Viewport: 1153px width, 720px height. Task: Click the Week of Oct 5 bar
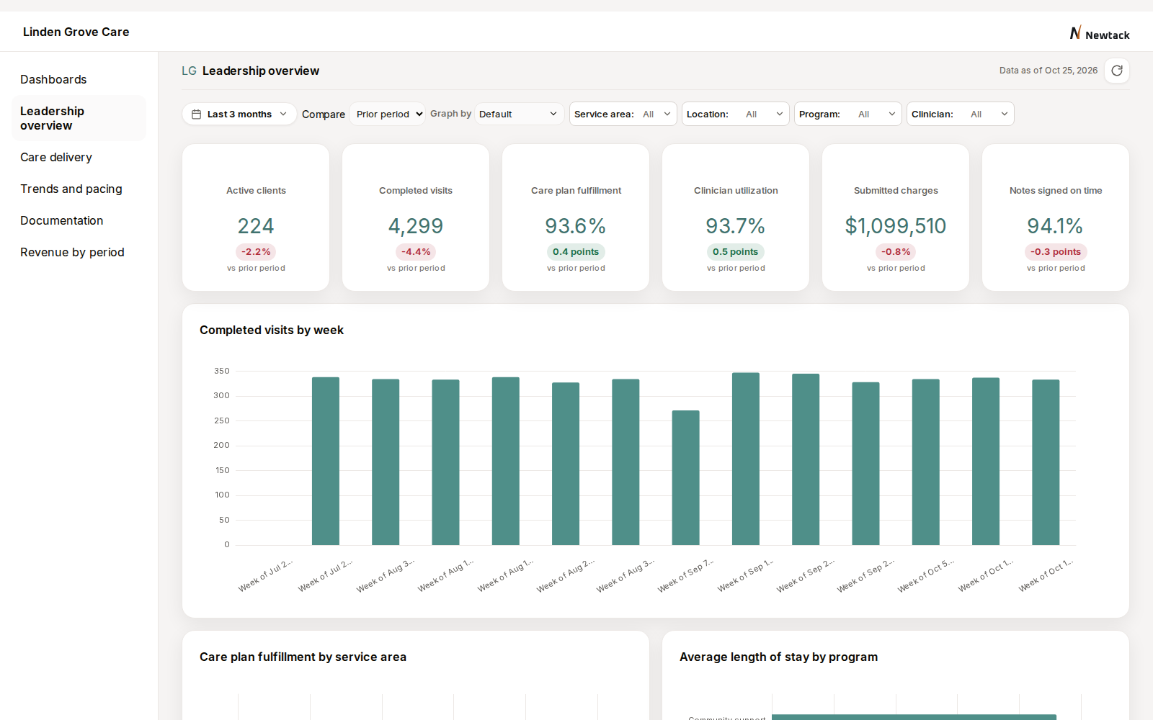click(926, 462)
